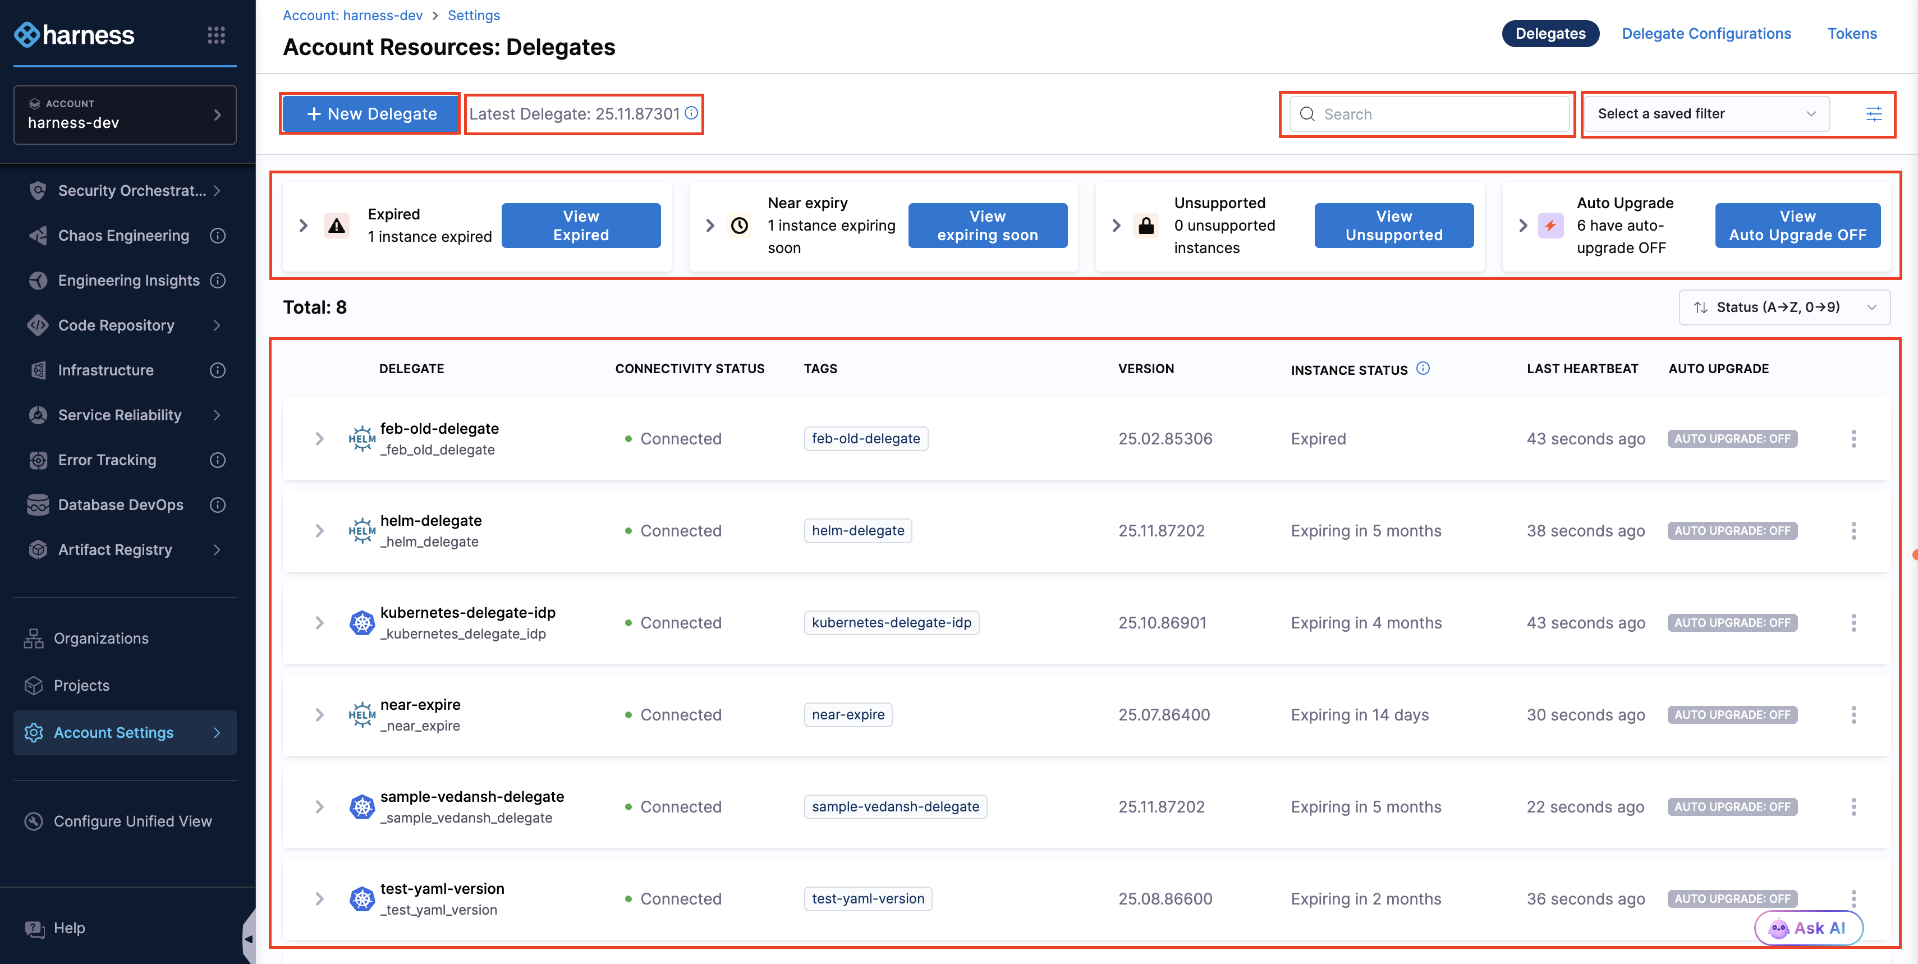Viewport: 1918px width, 964px height.
Task: Click the Ask AI assistant button
Action: point(1808,928)
